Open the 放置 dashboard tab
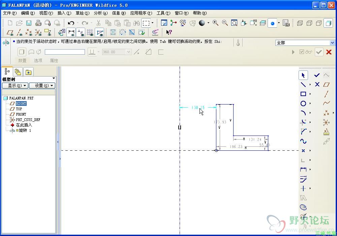 point(22,61)
